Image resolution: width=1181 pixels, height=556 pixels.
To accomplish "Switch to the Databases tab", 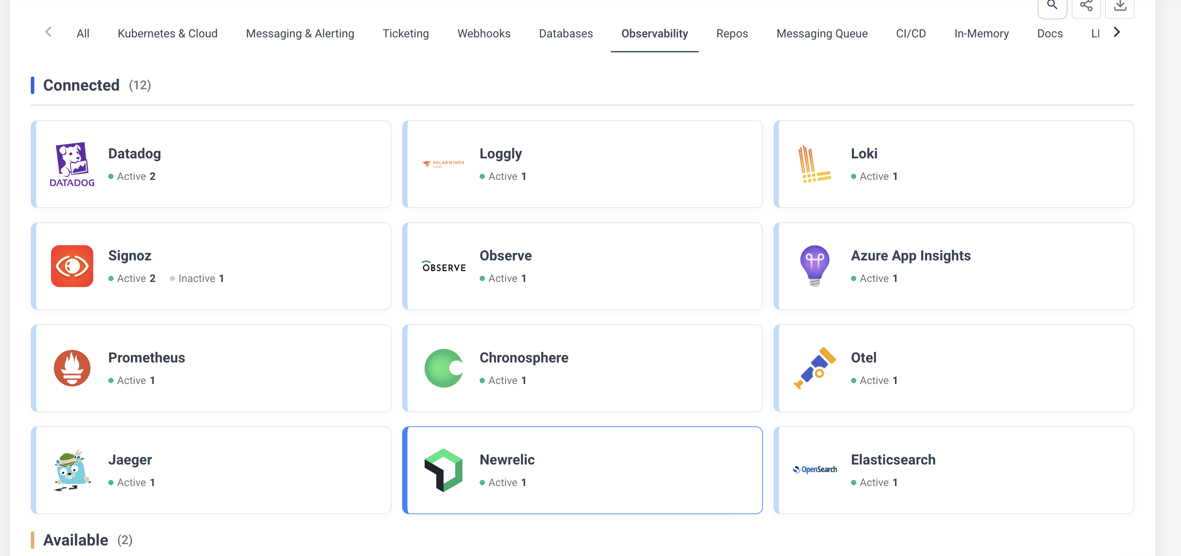I will (566, 33).
